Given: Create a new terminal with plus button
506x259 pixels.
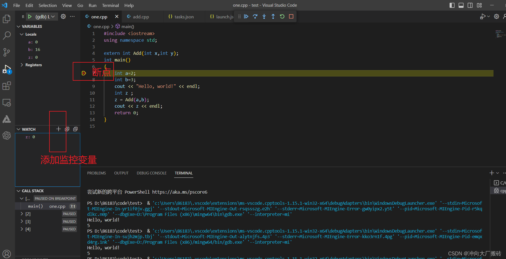Looking at the screenshot, I should click(x=492, y=173).
